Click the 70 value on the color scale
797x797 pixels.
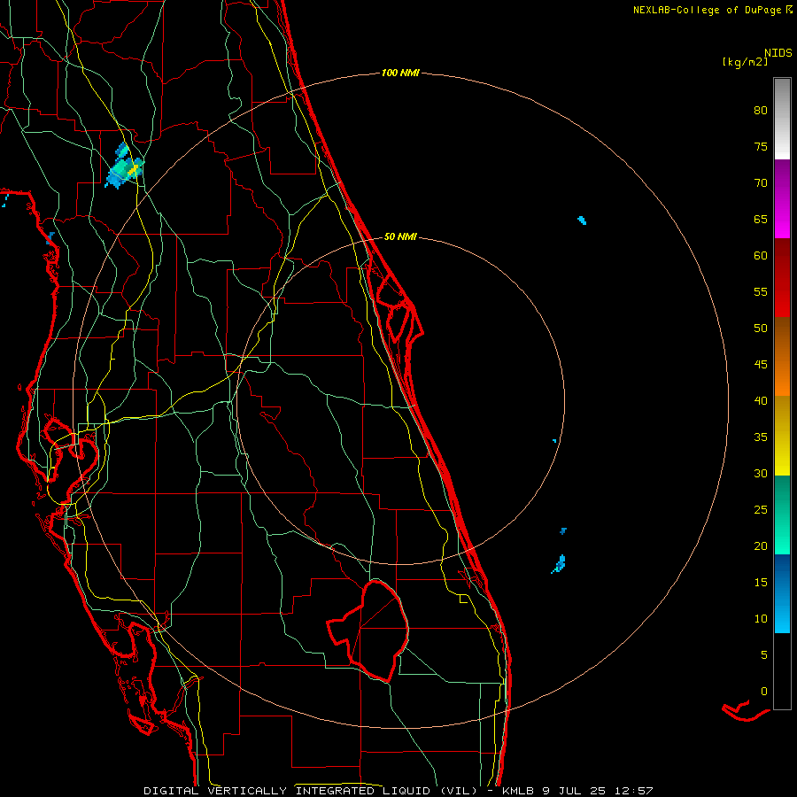pyautogui.click(x=761, y=183)
